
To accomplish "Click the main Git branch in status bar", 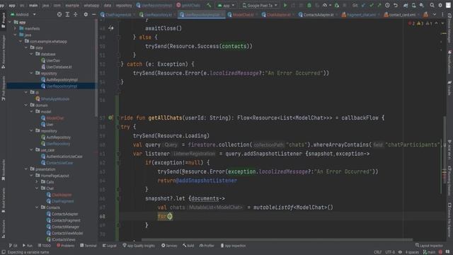I will coord(430,252).
